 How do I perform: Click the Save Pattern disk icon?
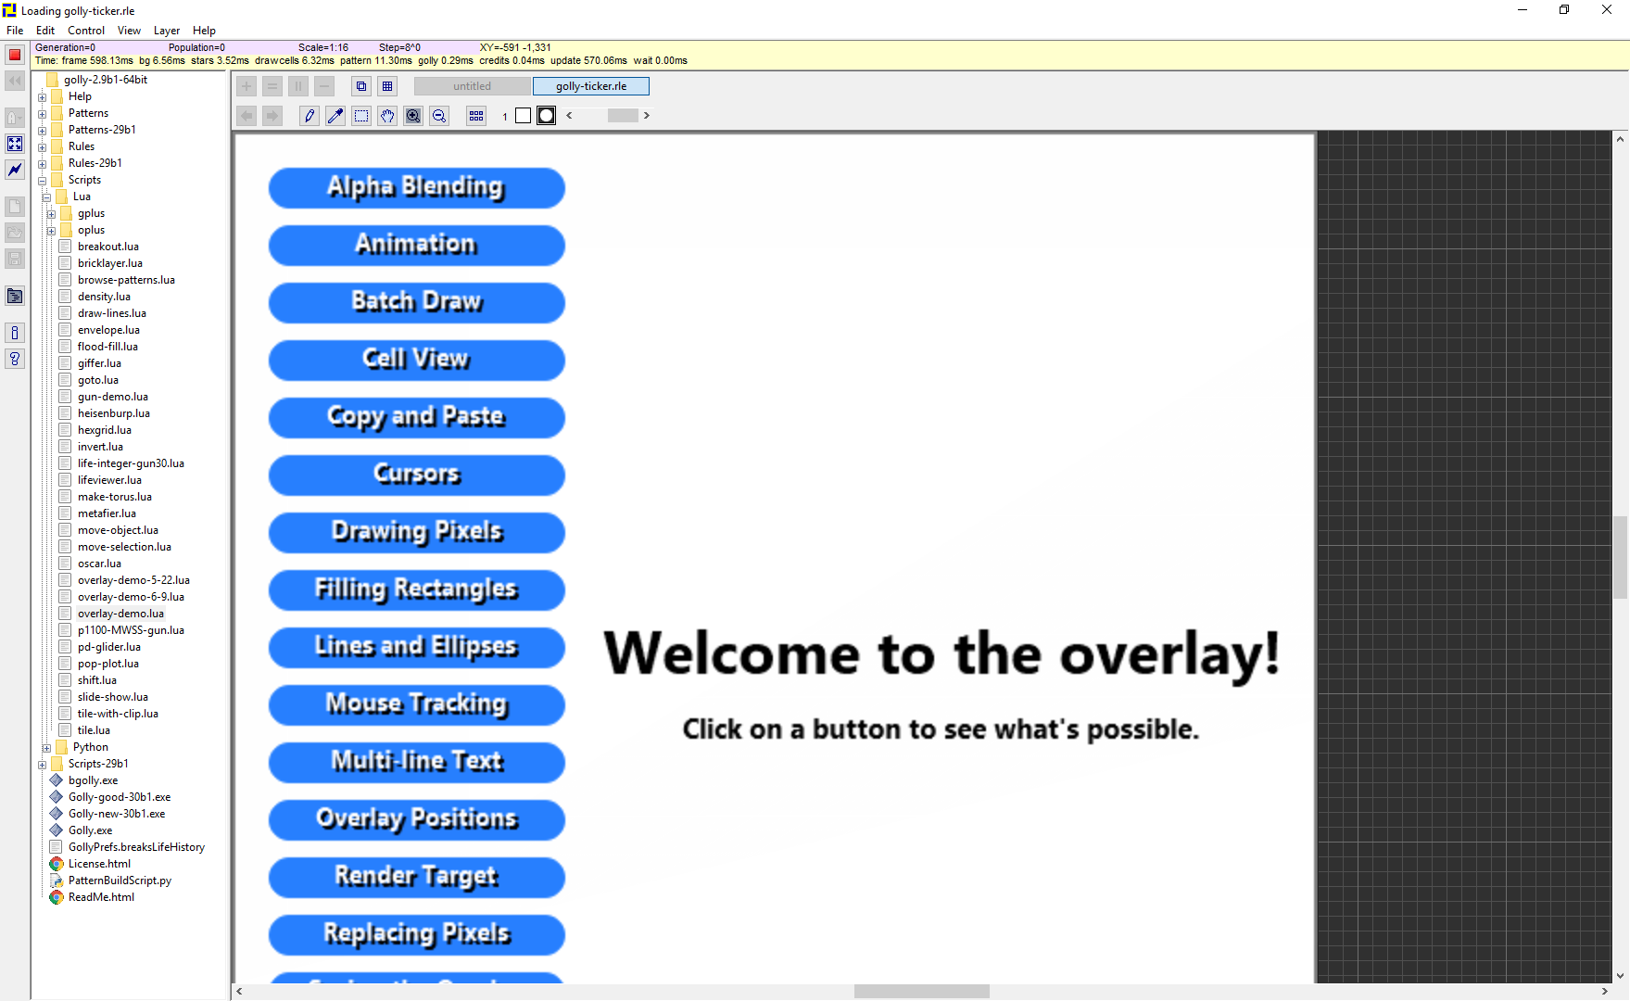(x=15, y=259)
